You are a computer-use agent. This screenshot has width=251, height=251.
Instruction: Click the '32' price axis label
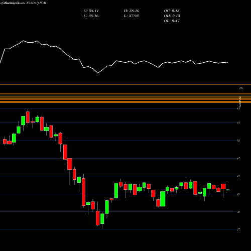(x=238, y=212)
